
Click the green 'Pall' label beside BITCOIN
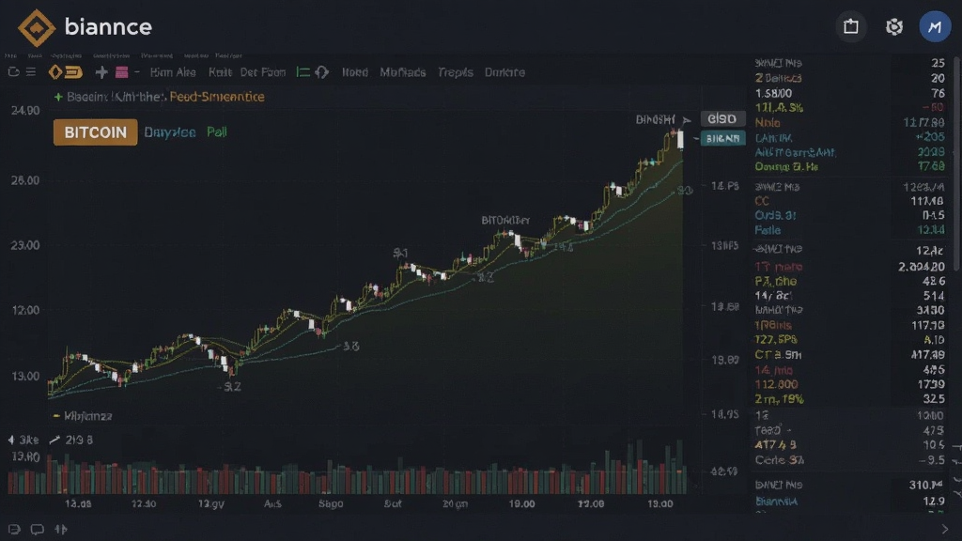217,131
